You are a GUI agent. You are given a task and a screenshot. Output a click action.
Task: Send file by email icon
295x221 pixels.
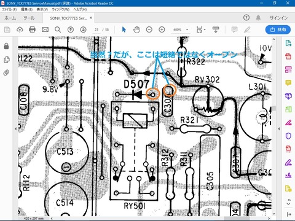[x=45, y=29]
